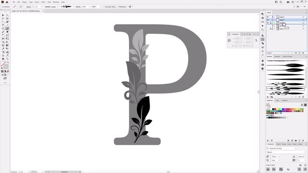Open the search magnifier icon at top right
This screenshot has height=173, width=308.
click(281, 2)
